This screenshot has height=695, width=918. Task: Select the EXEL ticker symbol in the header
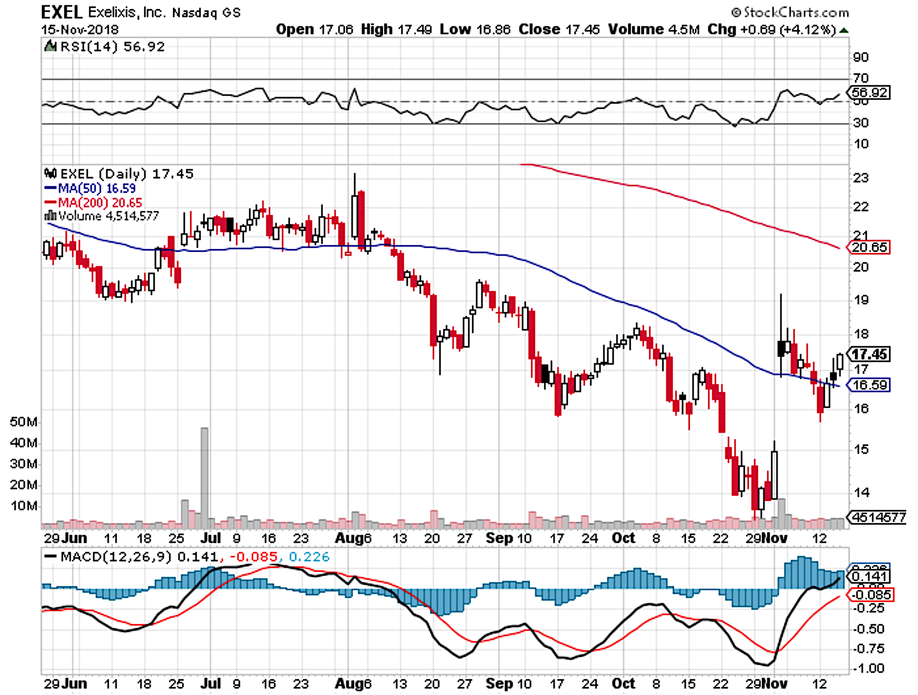[x=62, y=12]
